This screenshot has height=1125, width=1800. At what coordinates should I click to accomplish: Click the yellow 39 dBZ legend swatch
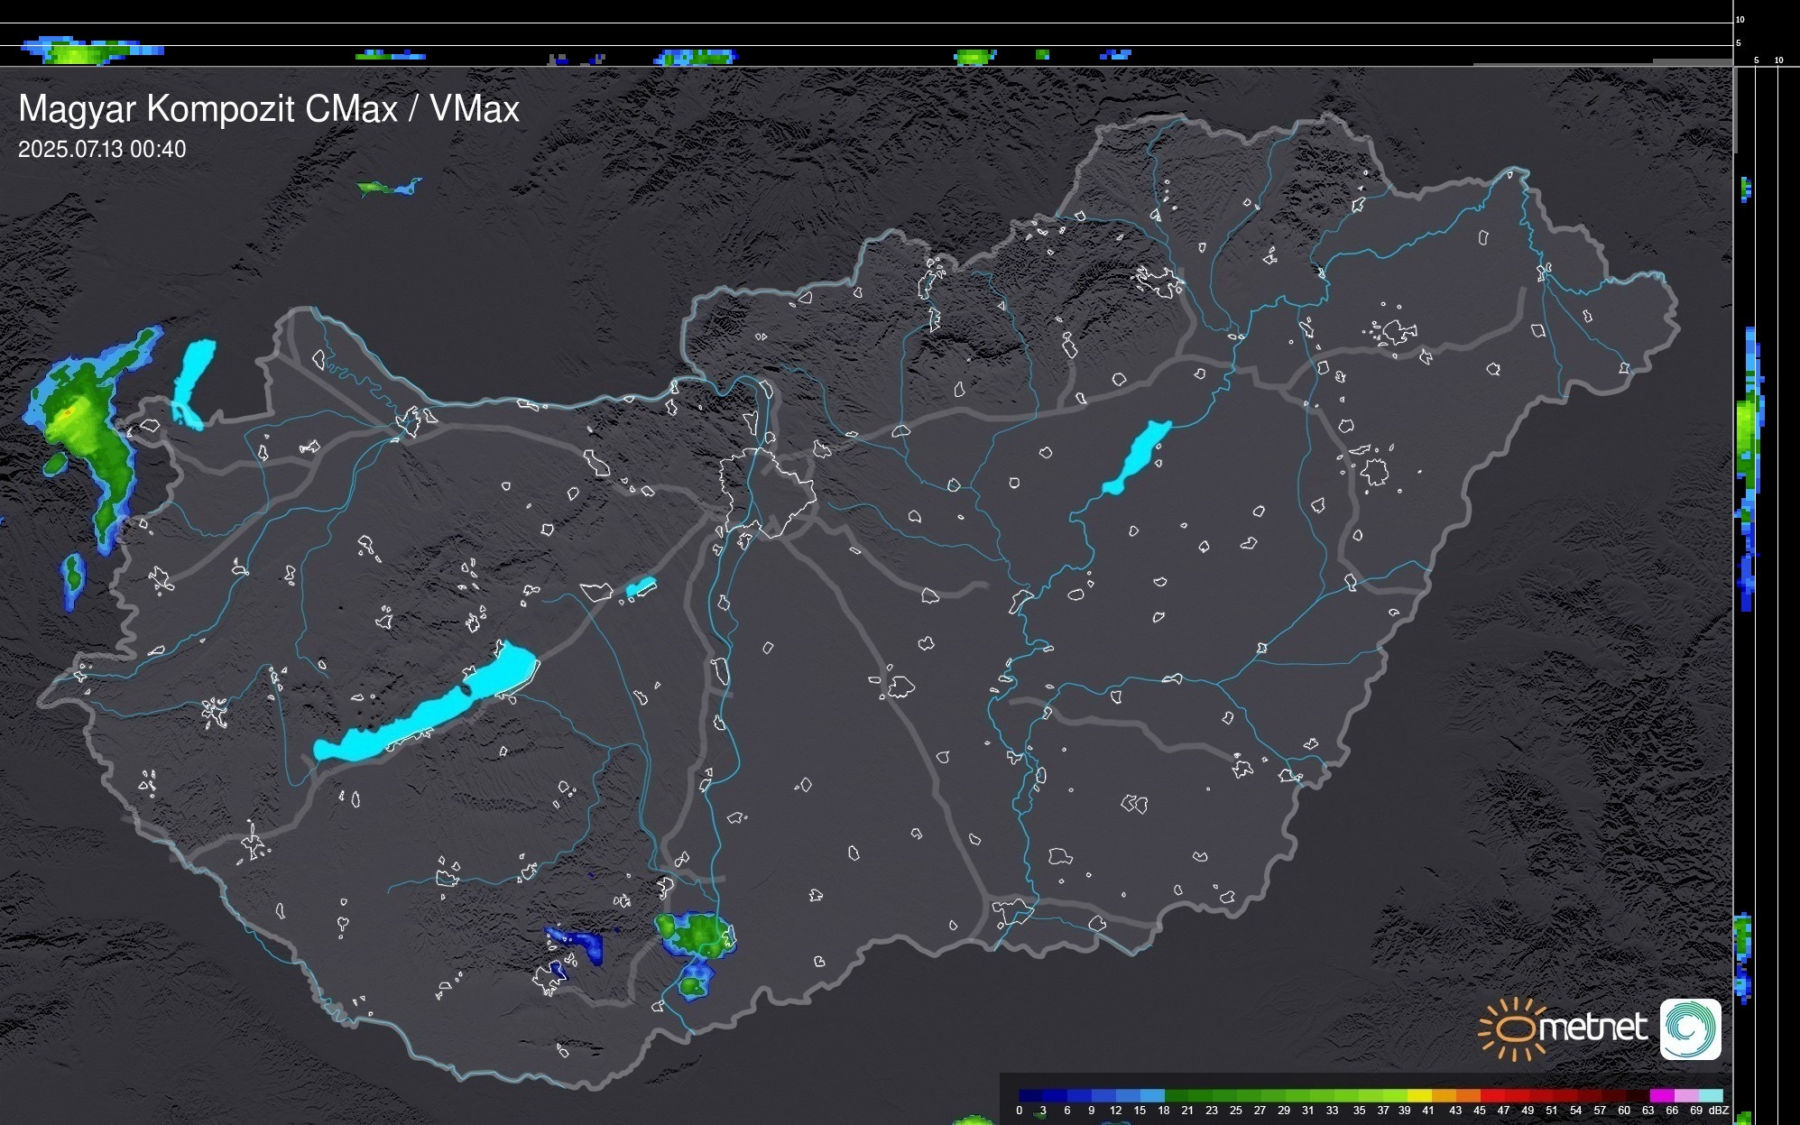(1418, 1095)
